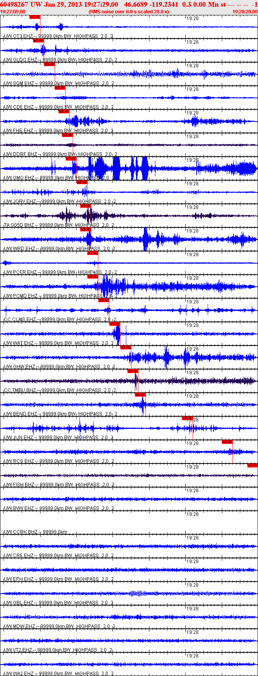Select the pick flag on the JUN trace
This screenshot has width=258, height=676.
coord(187,418)
